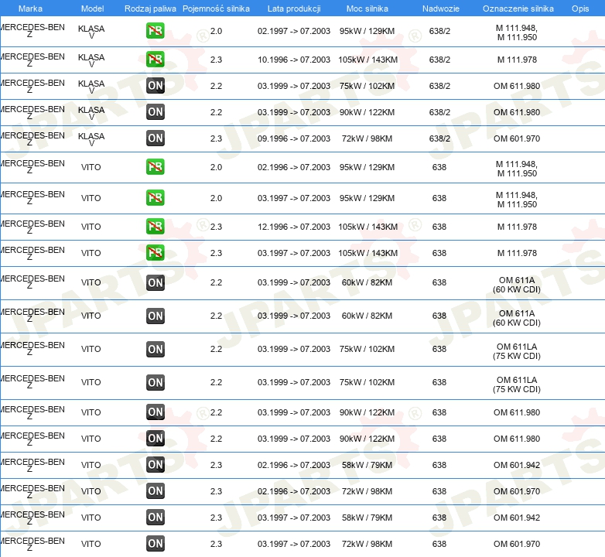605x557 pixels.
Task: Select the date cell '12.1996 -> 07.2003'
Action: coord(294,227)
